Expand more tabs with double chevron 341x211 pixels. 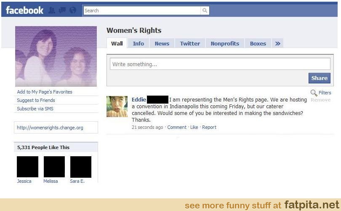[x=277, y=43]
